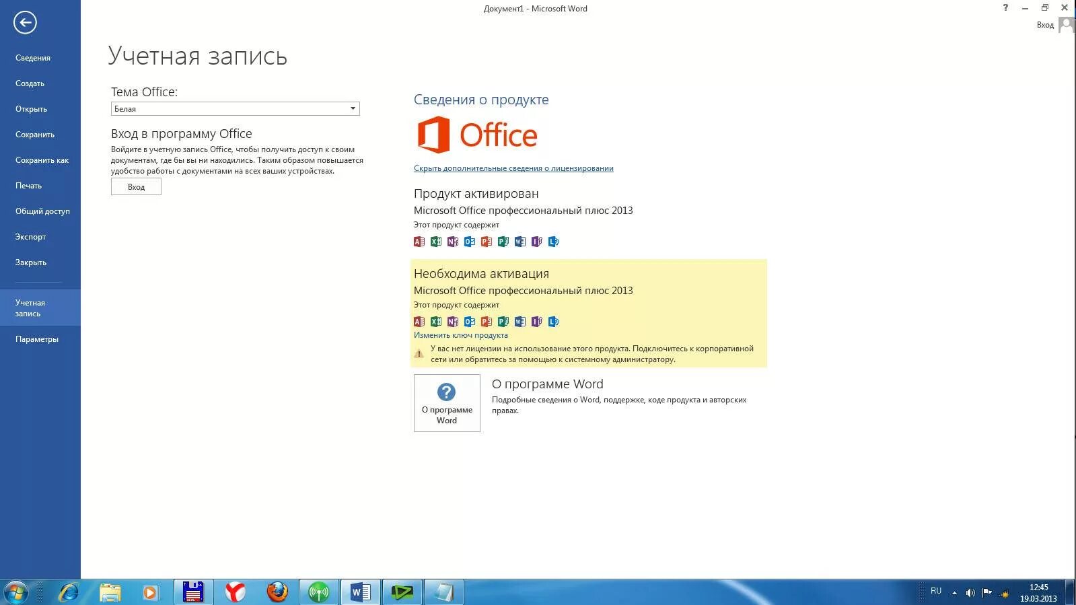Image resolution: width=1076 pixels, height=605 pixels.
Task: Click the Outlook icon under Продукт активирован
Action: [470, 242]
